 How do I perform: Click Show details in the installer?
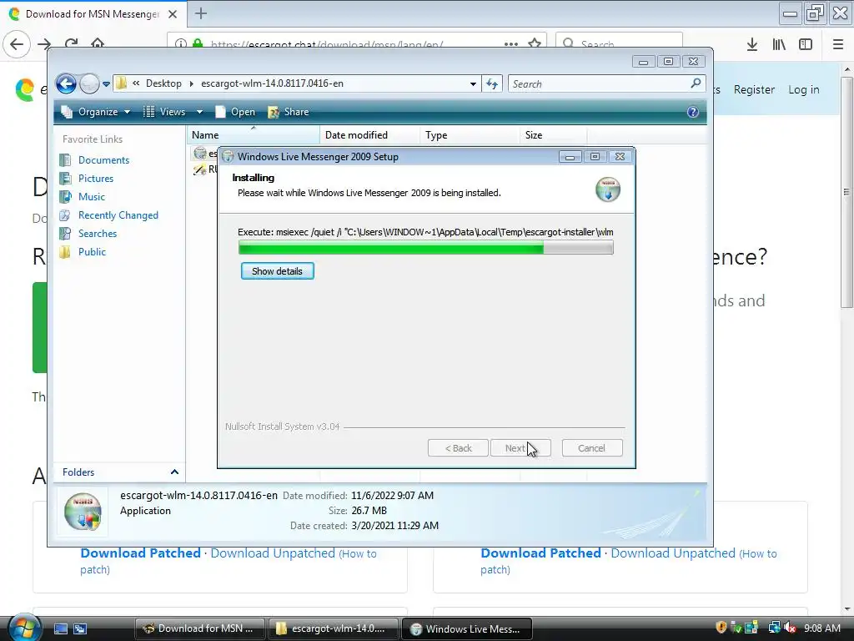point(277,271)
